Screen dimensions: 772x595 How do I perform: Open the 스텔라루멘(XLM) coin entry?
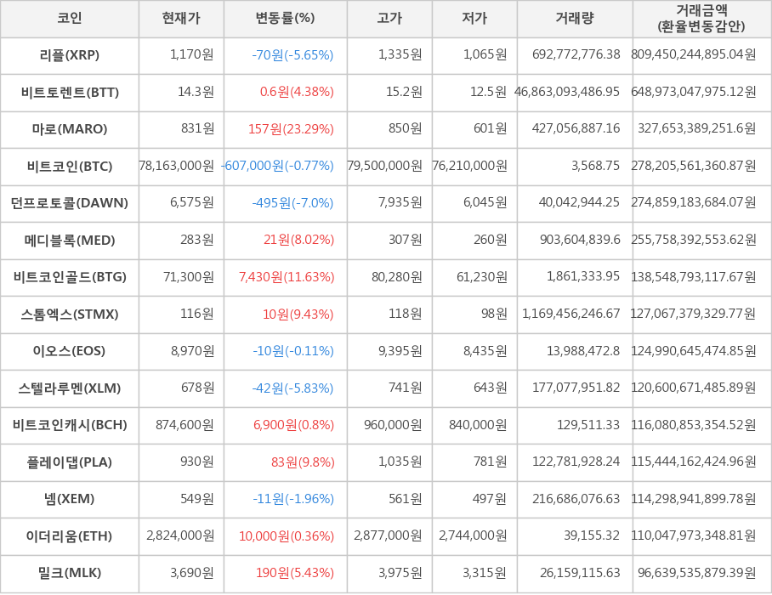coord(70,388)
